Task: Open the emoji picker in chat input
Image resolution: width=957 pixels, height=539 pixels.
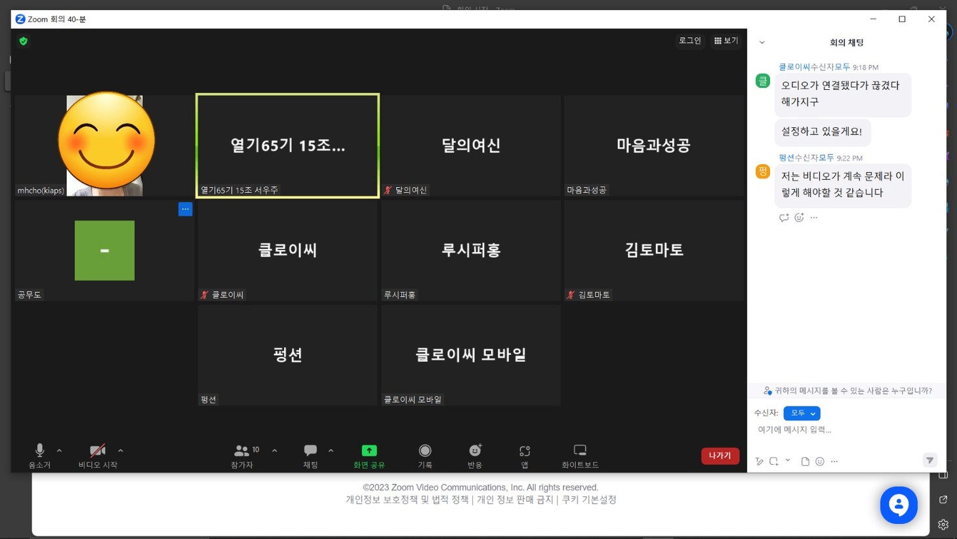Action: pos(820,462)
